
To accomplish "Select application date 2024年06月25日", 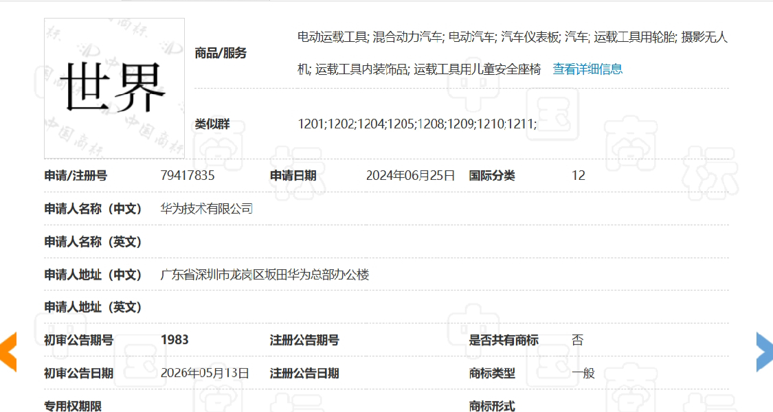I will tap(410, 176).
